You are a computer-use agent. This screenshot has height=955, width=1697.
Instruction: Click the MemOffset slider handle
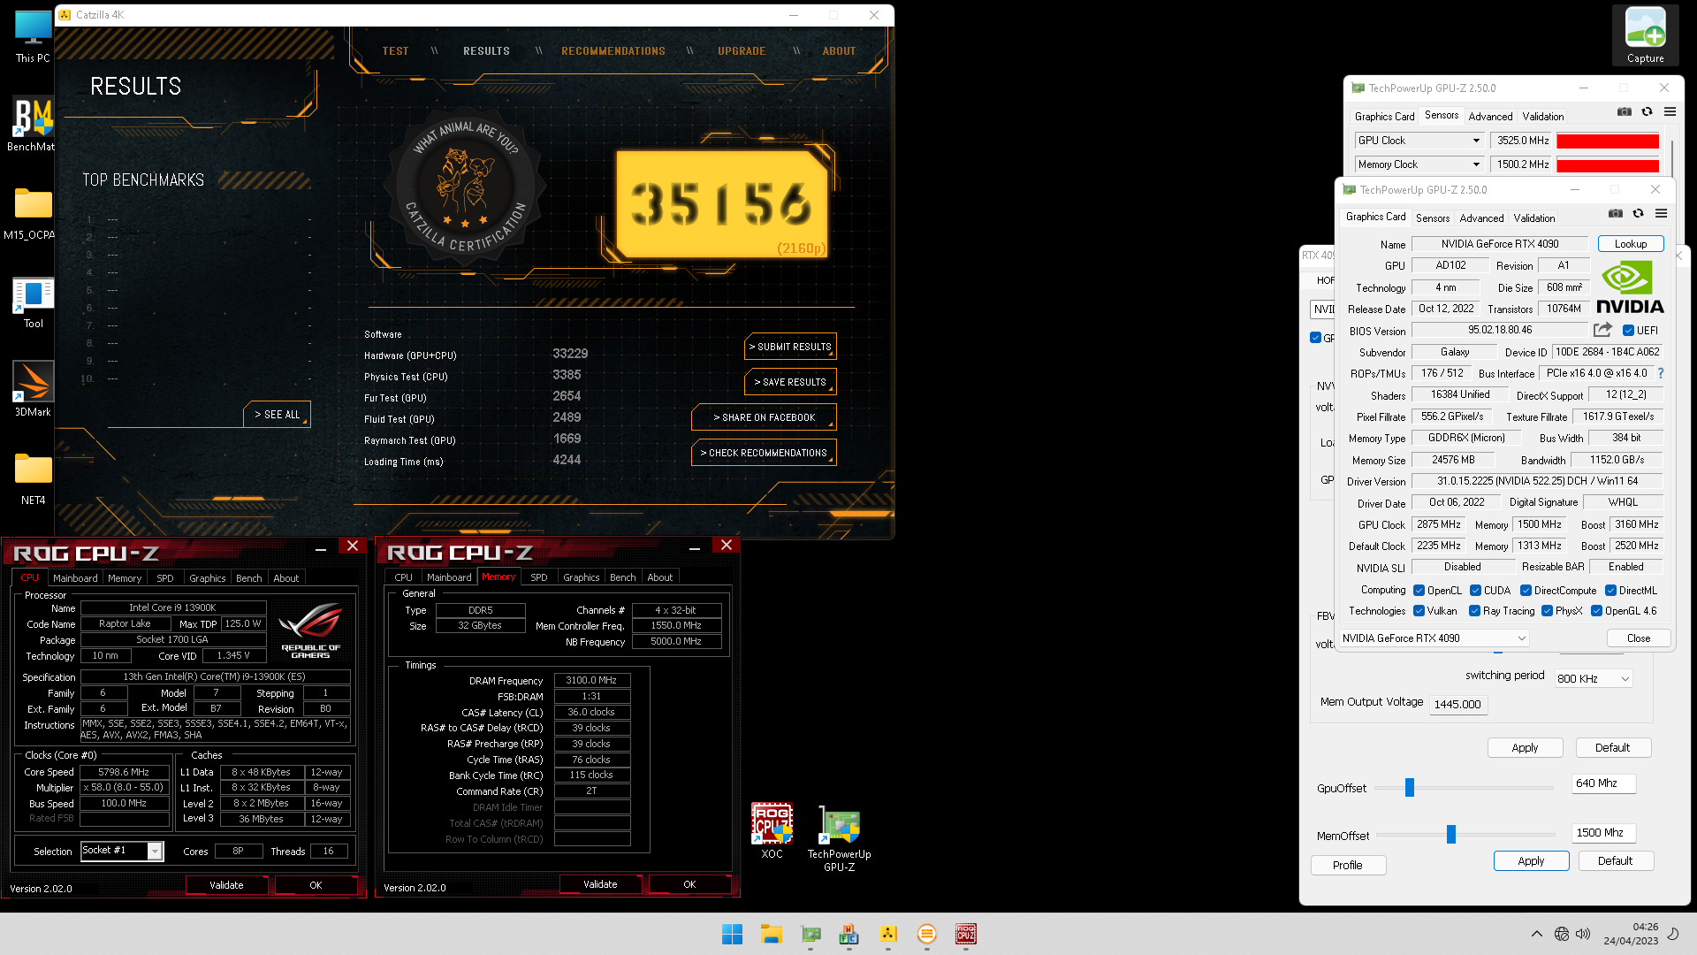click(1450, 834)
